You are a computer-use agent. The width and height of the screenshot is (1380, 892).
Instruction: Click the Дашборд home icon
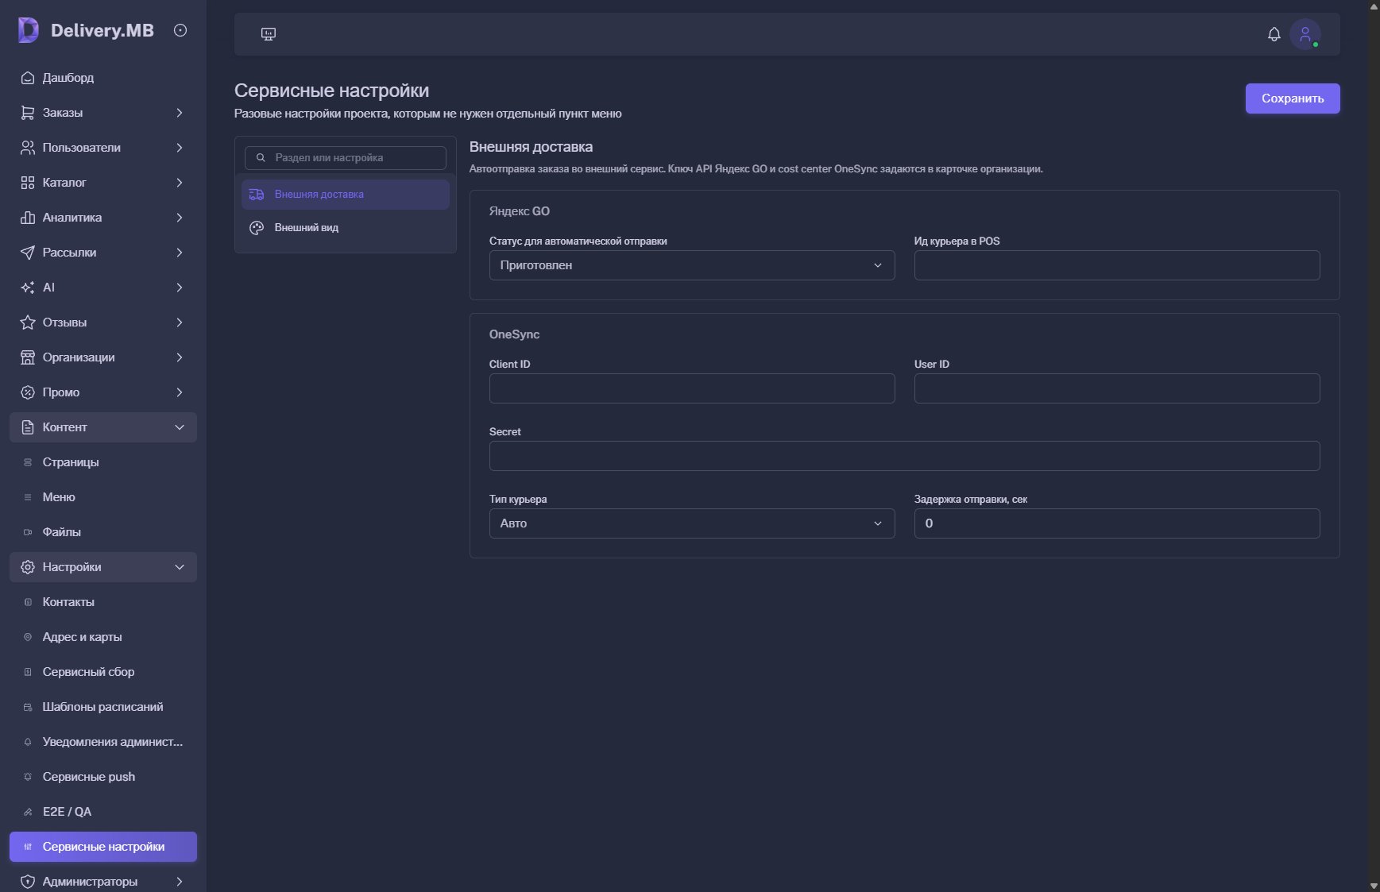pyautogui.click(x=28, y=78)
